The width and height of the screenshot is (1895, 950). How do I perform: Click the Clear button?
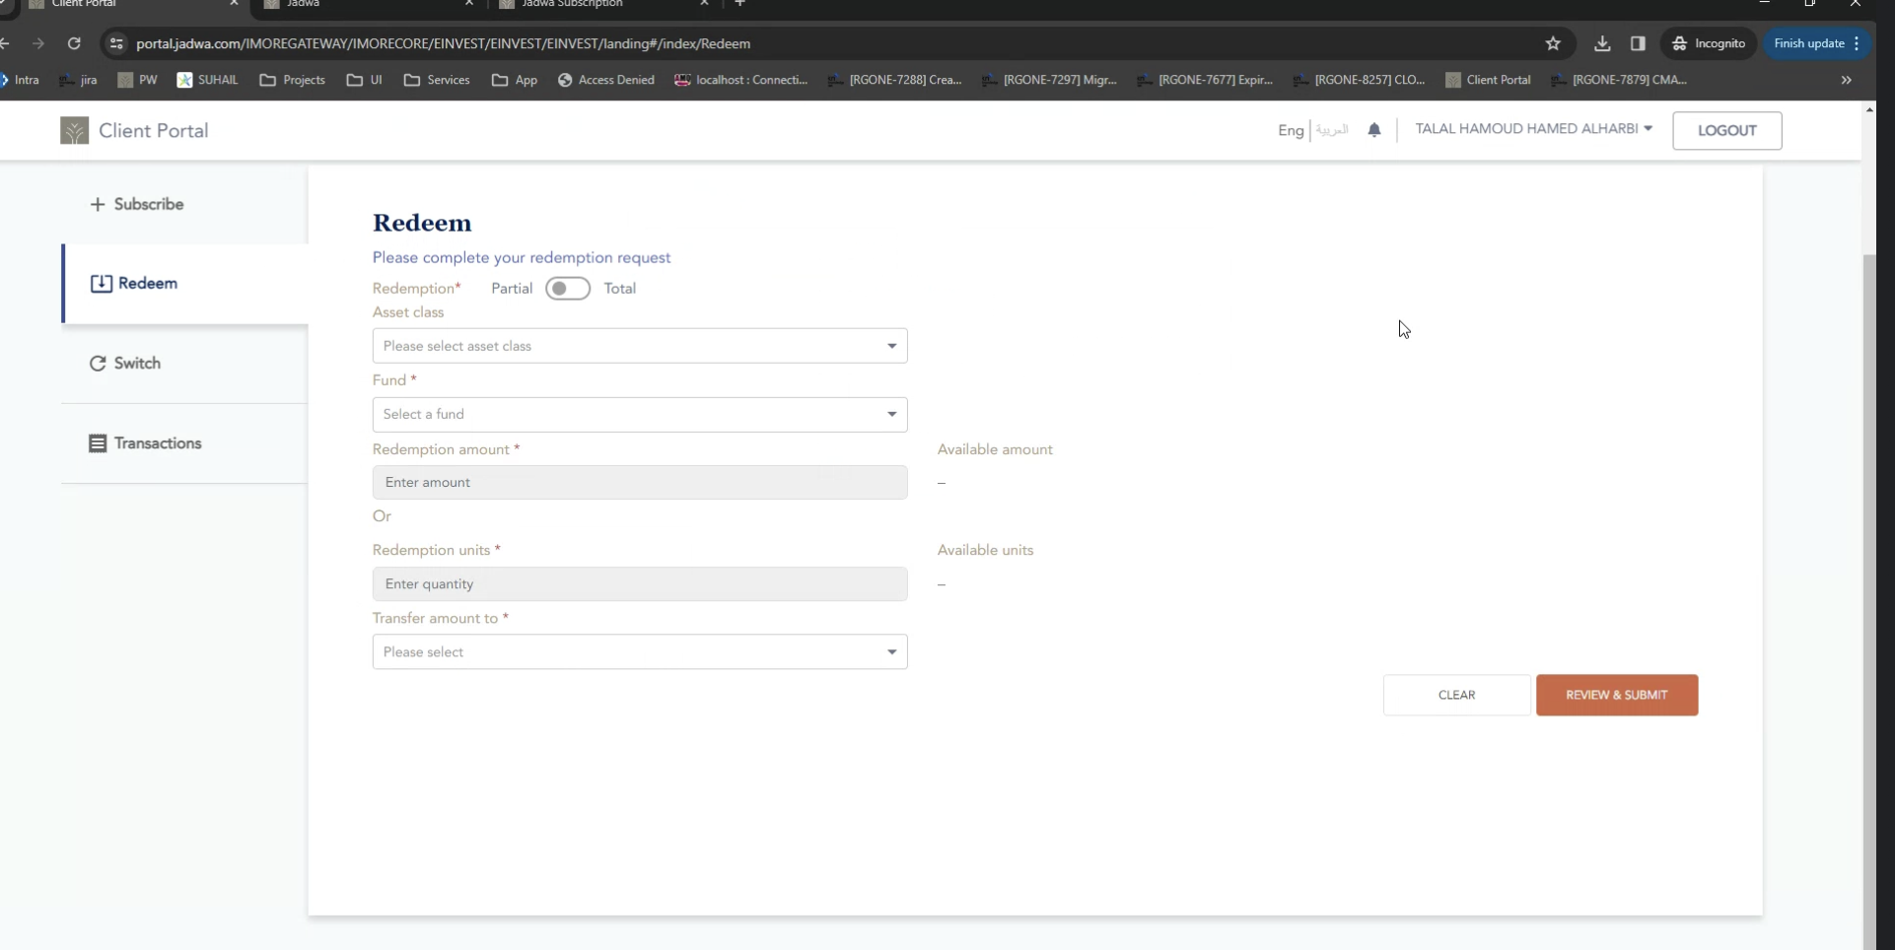[1456, 696]
